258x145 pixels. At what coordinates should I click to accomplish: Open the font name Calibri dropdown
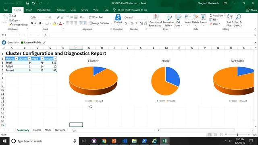tap(46, 17)
